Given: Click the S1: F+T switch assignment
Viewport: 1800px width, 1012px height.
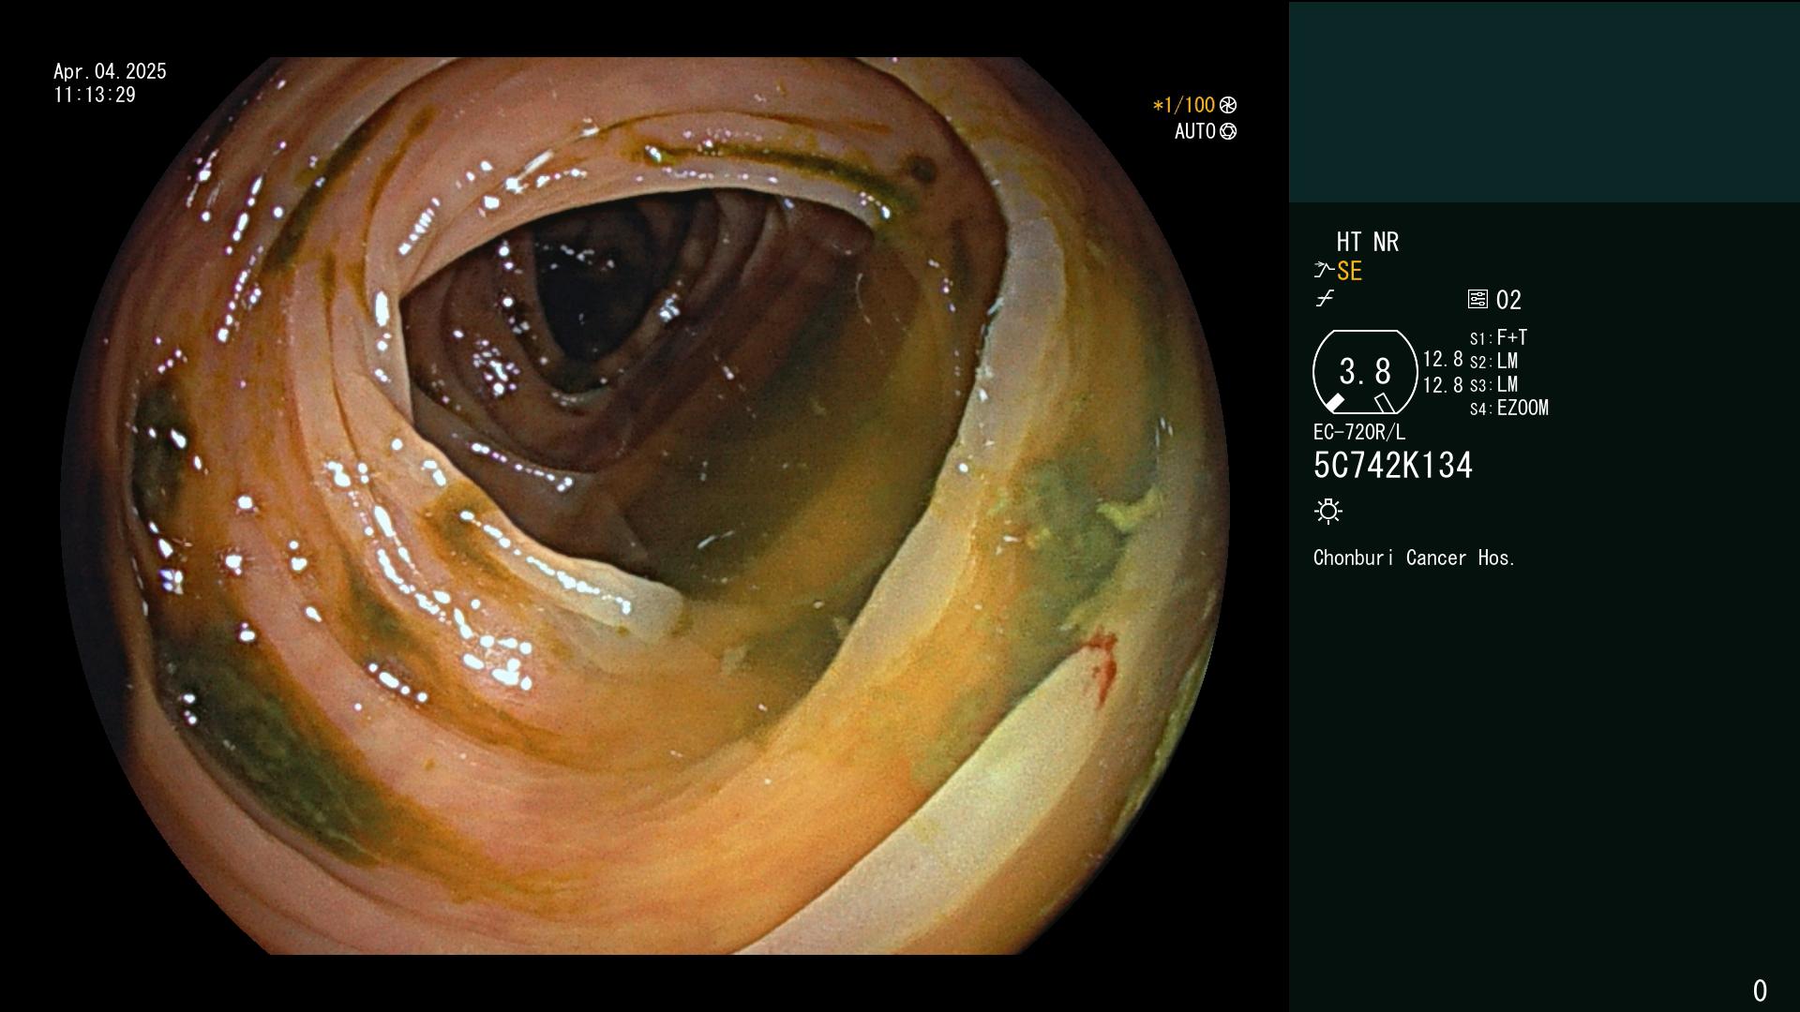Looking at the screenshot, I should click(1498, 337).
